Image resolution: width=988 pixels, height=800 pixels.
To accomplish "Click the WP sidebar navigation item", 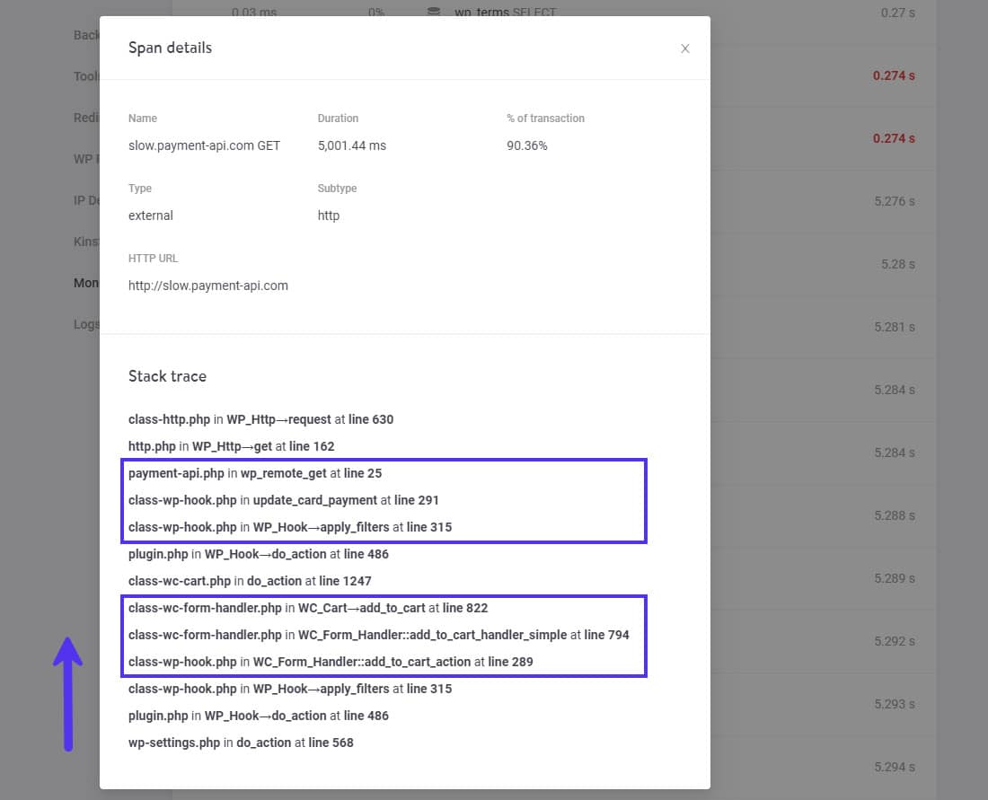I will (85, 159).
